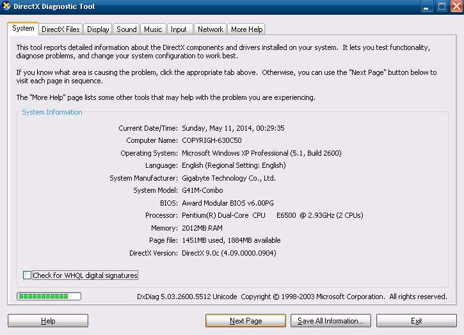Select the 2012MB RAM value
This screenshot has height=335, width=464.
click(x=202, y=228)
